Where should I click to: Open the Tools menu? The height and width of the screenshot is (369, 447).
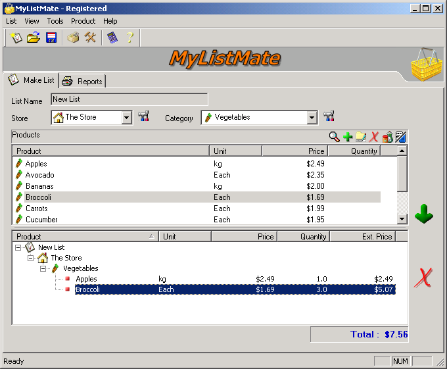[55, 21]
